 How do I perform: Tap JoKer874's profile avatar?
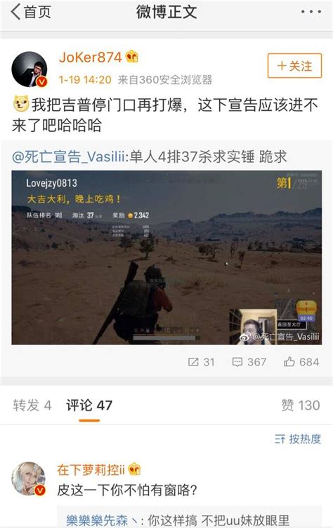tap(30, 69)
